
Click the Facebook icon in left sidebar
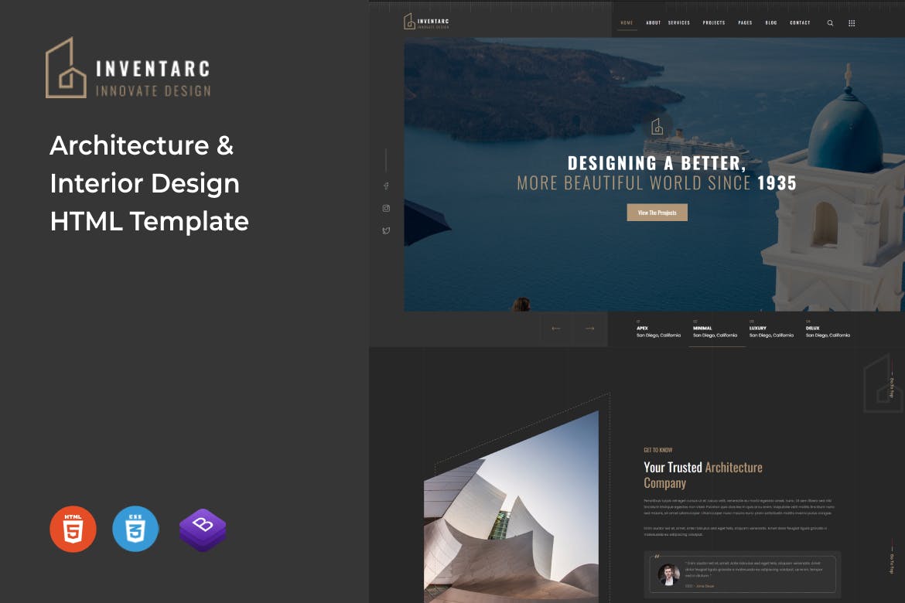(386, 186)
